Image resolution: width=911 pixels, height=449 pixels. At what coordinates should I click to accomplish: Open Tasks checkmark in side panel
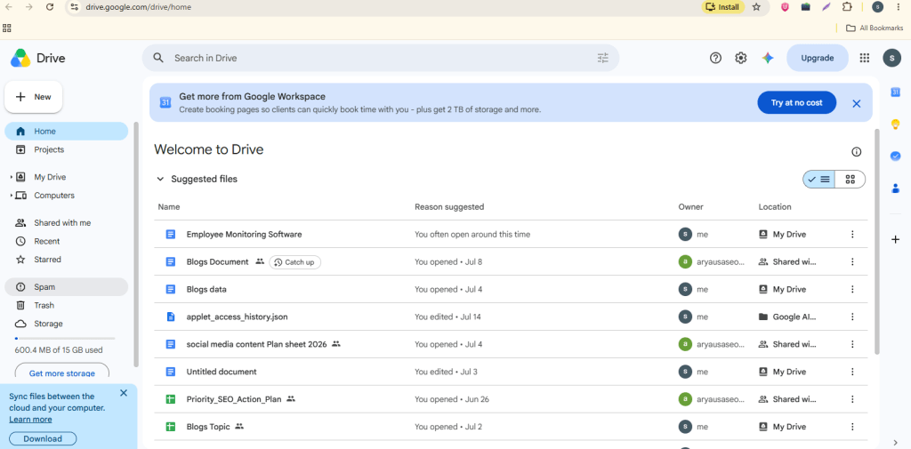895,156
